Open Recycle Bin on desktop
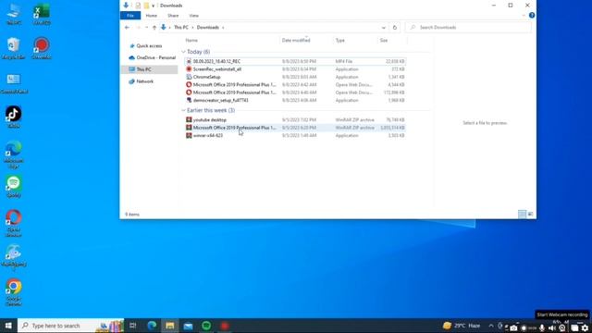 [x=14, y=48]
